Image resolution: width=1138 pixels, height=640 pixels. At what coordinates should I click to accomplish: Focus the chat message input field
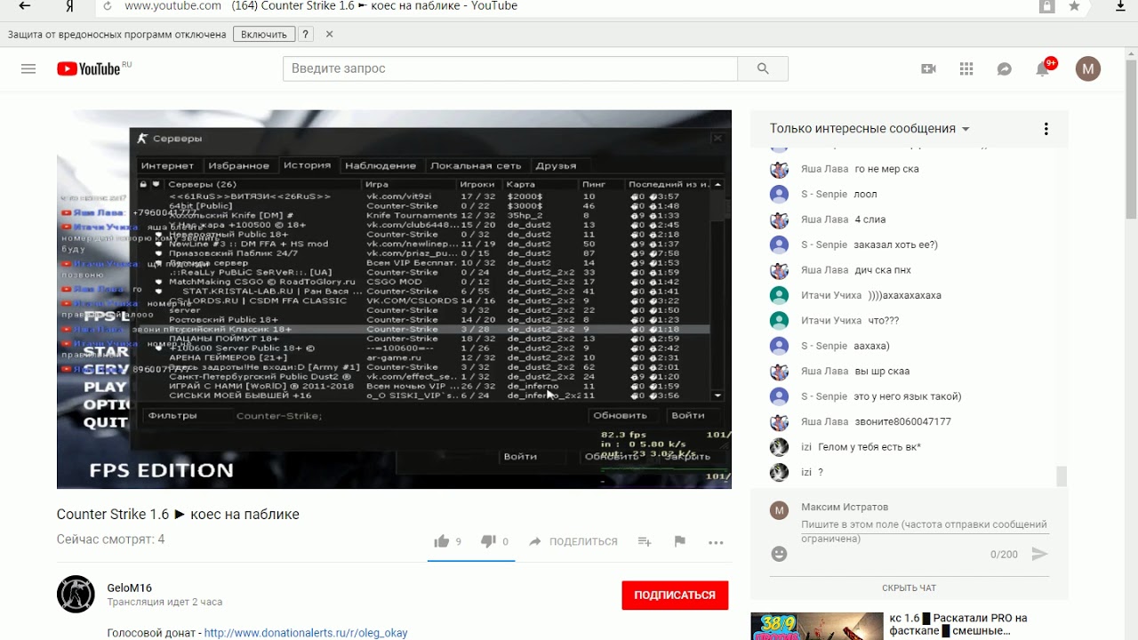pyautogui.click(x=925, y=531)
